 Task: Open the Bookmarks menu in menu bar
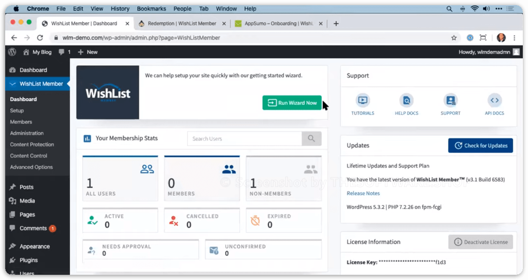[x=152, y=9]
